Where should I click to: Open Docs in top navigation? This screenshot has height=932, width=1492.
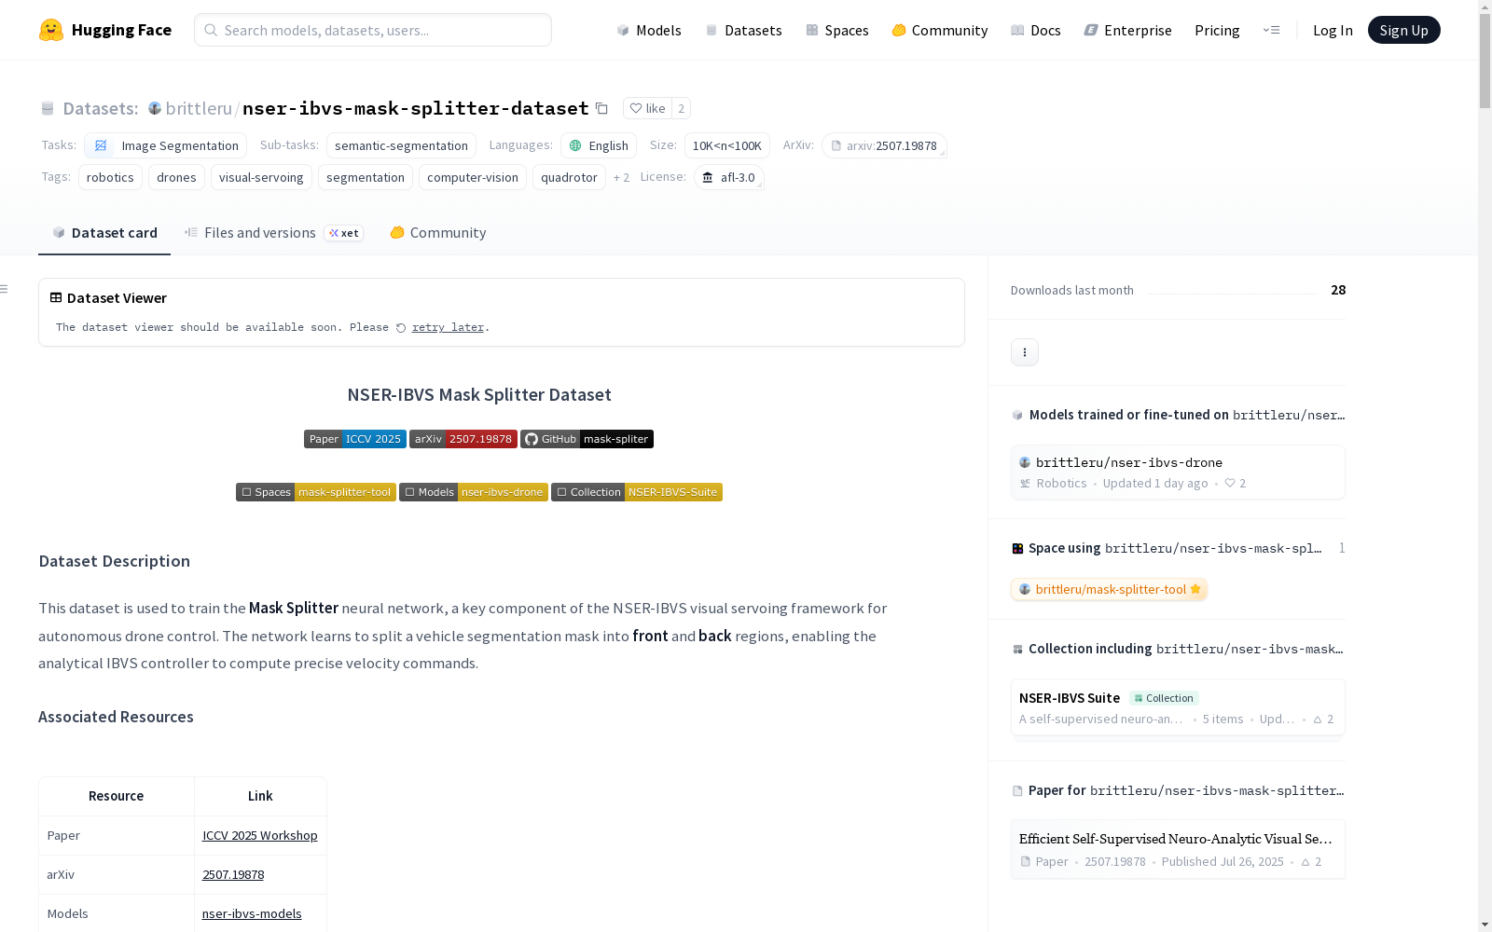(1036, 30)
